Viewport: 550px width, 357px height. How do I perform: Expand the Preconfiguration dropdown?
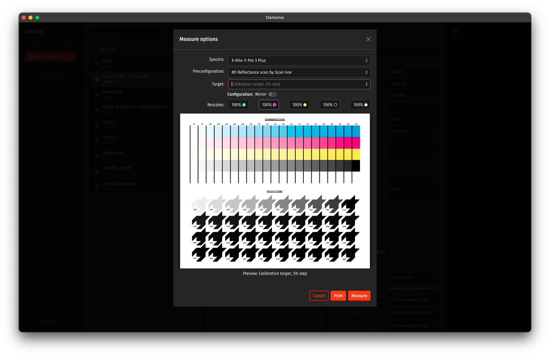(x=299, y=72)
